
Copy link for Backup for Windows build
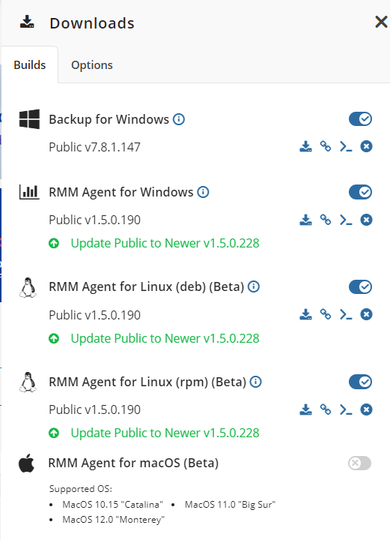click(326, 146)
